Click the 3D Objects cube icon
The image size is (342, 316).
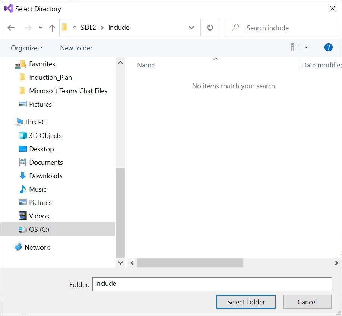(23, 136)
